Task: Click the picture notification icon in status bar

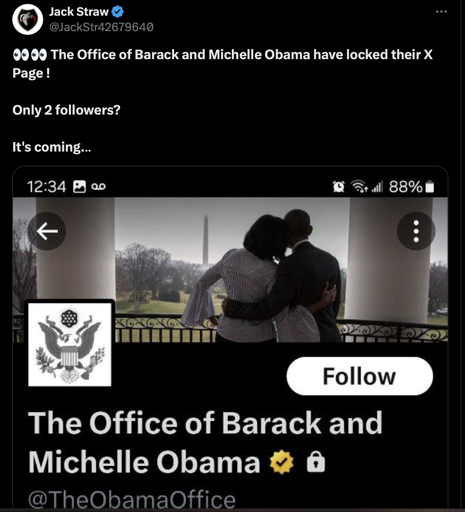Action: 79,187
